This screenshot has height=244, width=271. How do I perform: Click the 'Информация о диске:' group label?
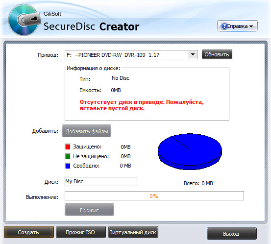click(x=93, y=68)
